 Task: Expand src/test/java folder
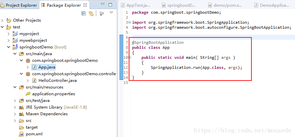click(x=15, y=101)
